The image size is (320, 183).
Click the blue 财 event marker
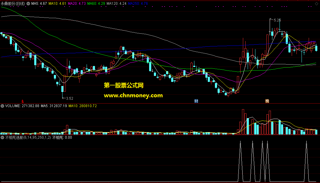196,101
